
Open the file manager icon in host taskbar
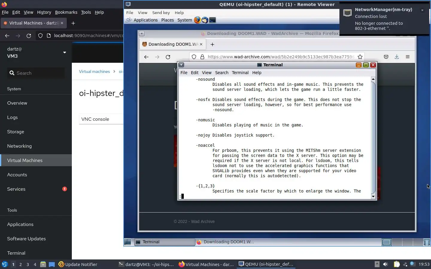43,264
